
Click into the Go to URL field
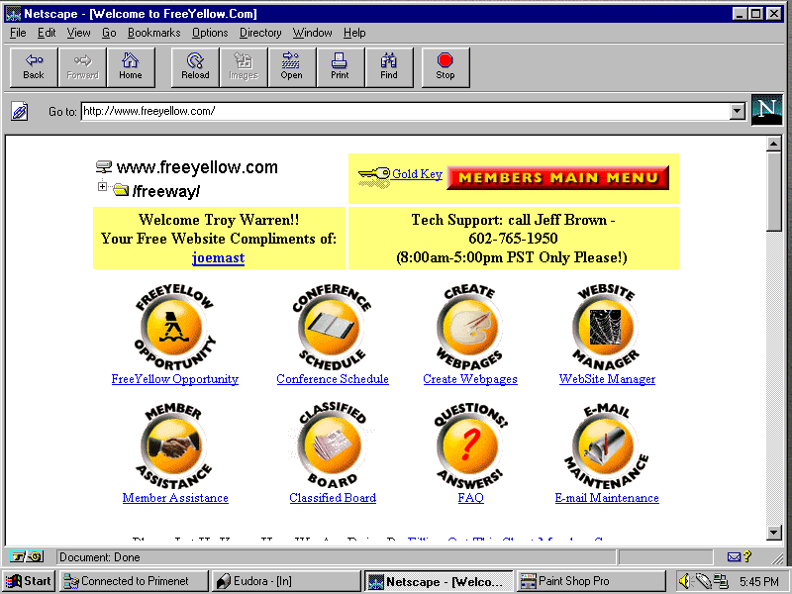405,111
